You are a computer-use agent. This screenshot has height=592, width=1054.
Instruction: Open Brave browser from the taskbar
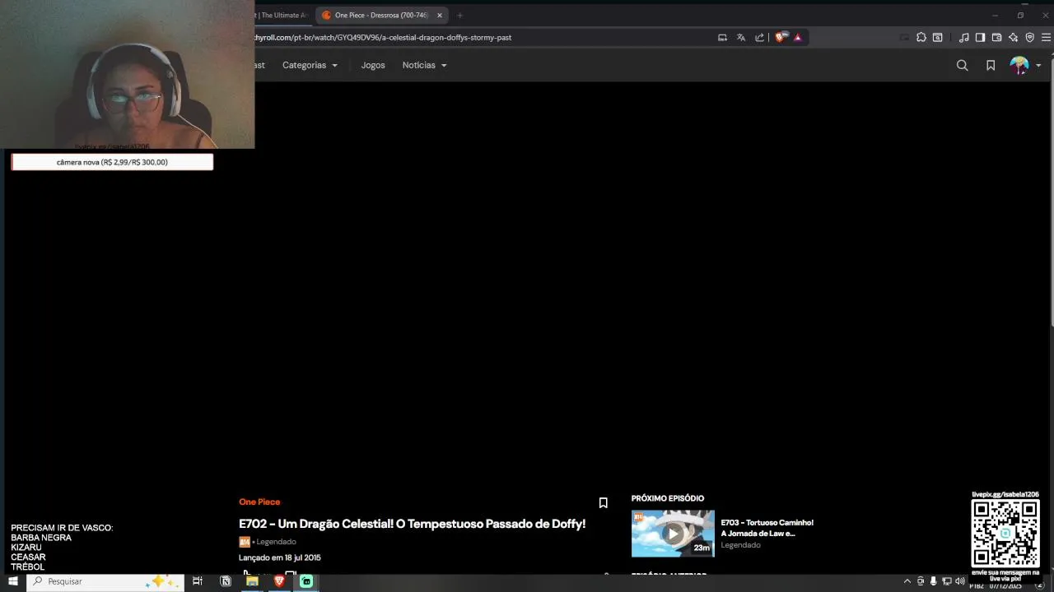point(279,581)
